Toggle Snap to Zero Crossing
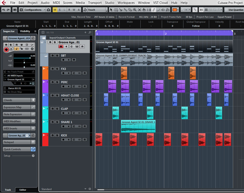The height and width of the screenshot is (193, 244). click(195, 10)
